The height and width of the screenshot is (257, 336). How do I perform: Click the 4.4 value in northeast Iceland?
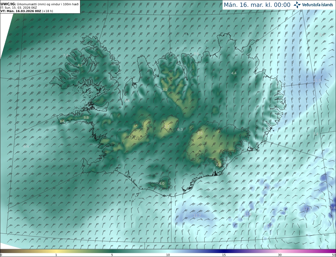(234, 73)
